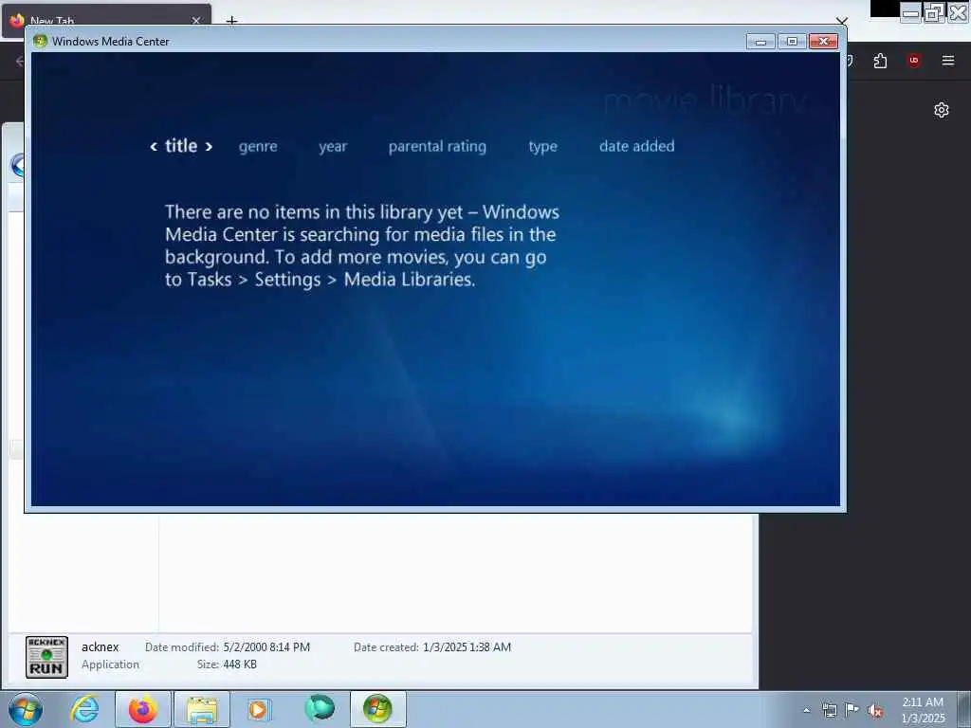Close the Windows Media Center window

click(824, 42)
